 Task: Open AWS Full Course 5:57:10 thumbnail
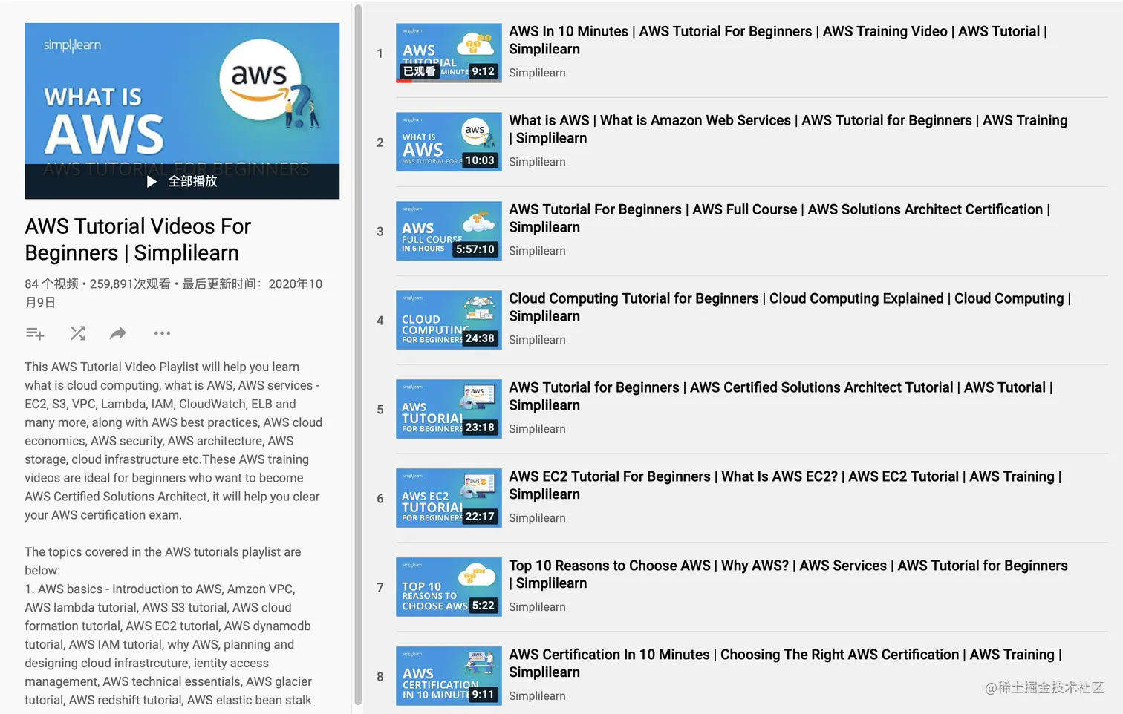coord(449,231)
